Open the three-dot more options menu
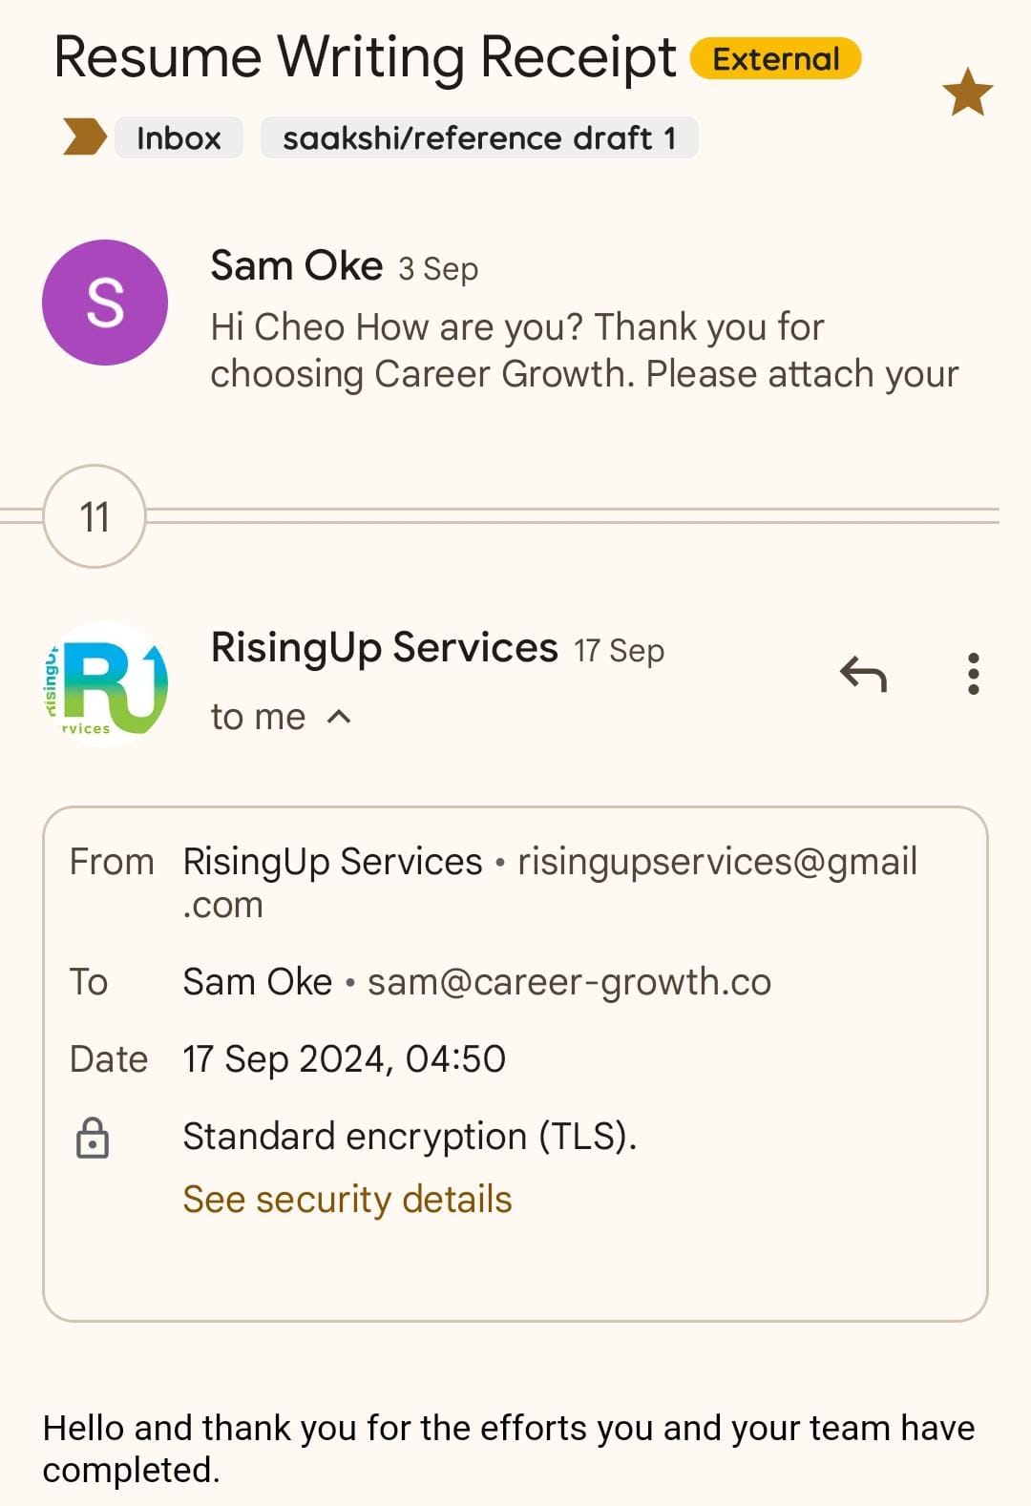The height and width of the screenshot is (1506, 1031). pos(973,674)
